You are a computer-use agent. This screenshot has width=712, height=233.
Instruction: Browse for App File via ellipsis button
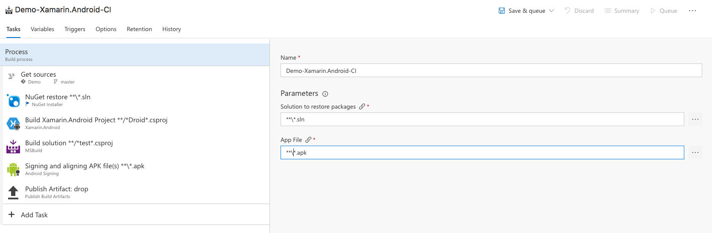[x=695, y=152]
